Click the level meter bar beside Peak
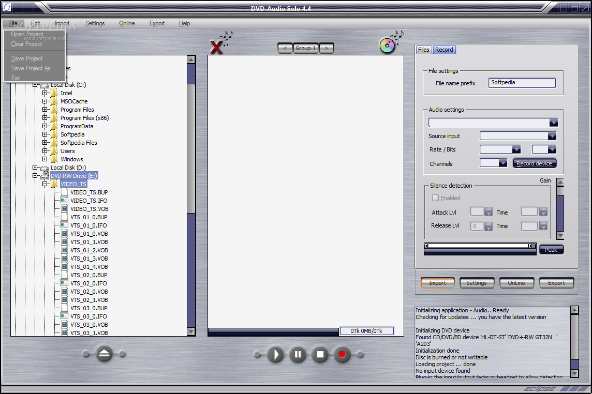Image resolution: width=592 pixels, height=394 pixels. click(x=480, y=249)
